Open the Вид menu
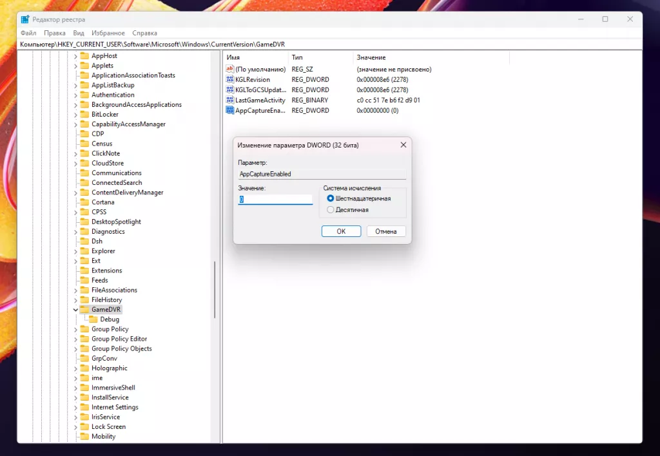This screenshot has height=456, width=660. pyautogui.click(x=79, y=33)
